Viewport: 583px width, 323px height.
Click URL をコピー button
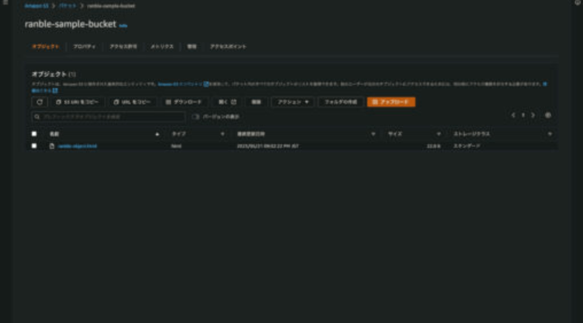click(x=132, y=102)
